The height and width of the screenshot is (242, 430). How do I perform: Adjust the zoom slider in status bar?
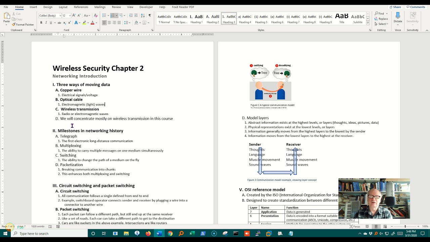(405, 227)
